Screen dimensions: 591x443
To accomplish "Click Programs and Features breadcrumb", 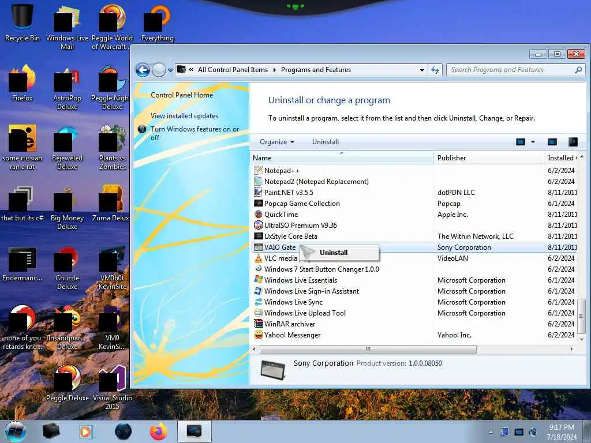I will pos(316,70).
